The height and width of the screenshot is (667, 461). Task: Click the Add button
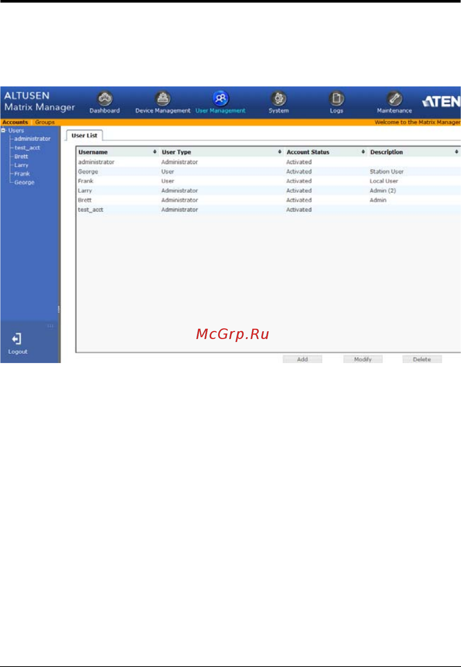click(302, 359)
